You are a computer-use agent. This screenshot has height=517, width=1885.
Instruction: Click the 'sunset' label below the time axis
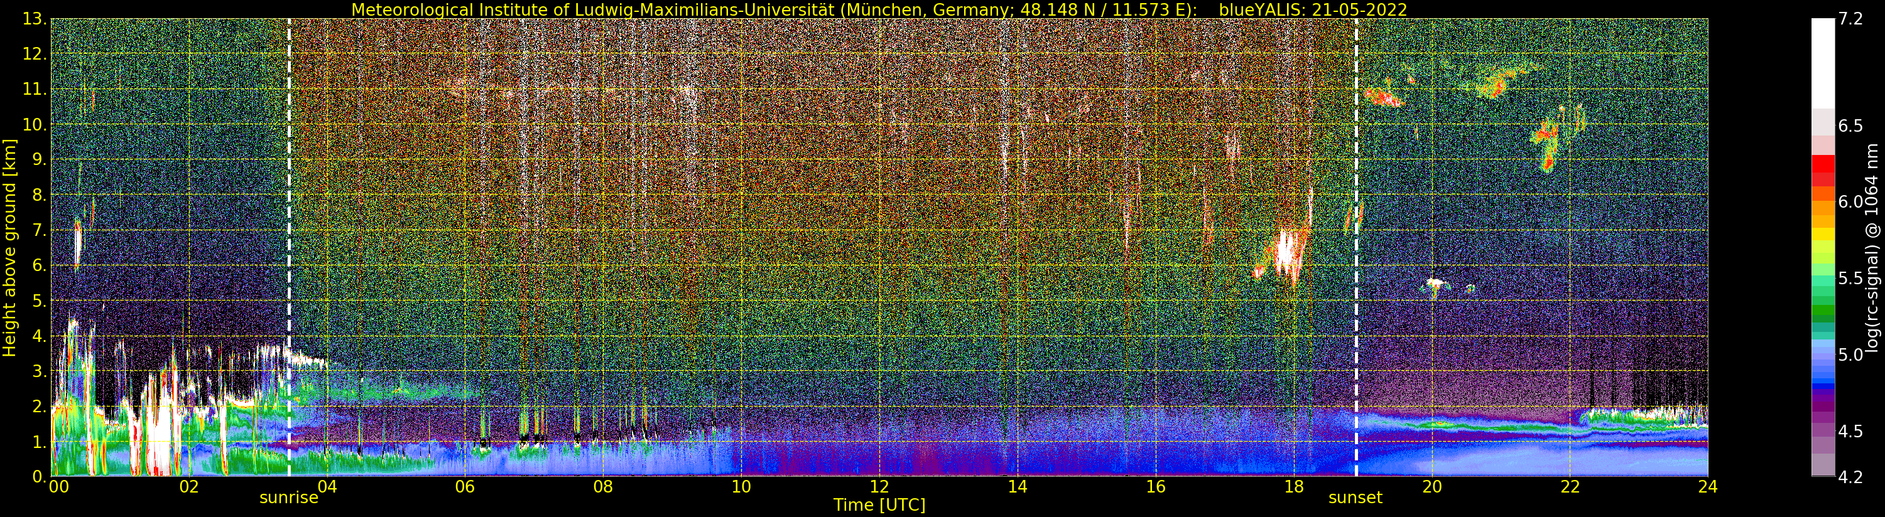1355,498
